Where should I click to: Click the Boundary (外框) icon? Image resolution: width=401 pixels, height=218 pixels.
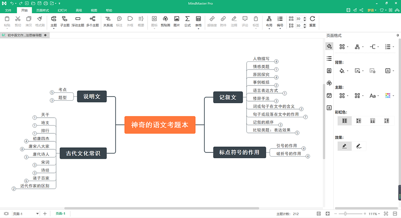[130, 19]
